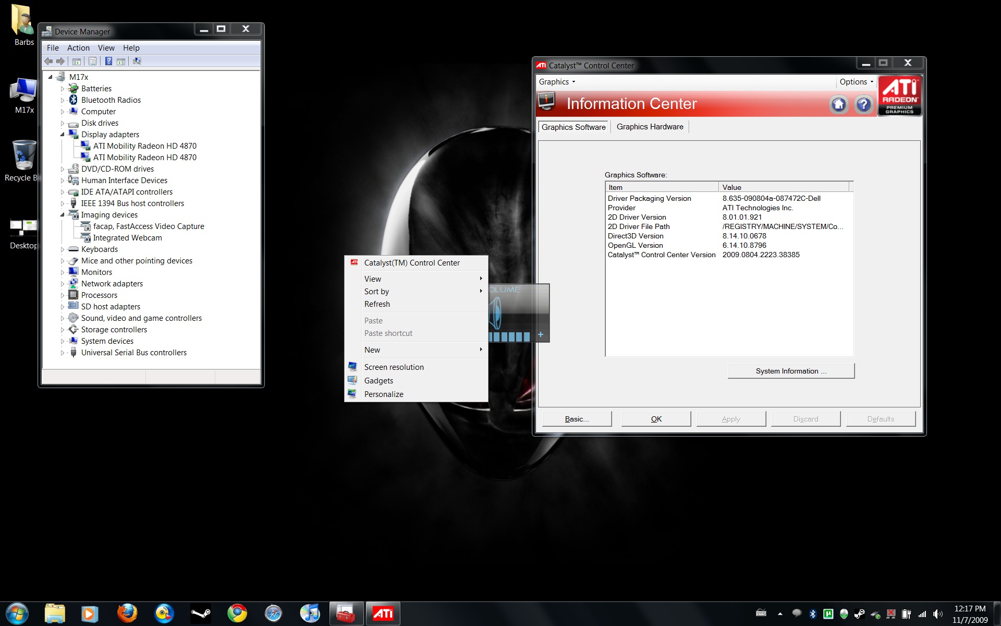Show hidden tray icons arrow
Screen dimensions: 1001x626
tap(780, 614)
